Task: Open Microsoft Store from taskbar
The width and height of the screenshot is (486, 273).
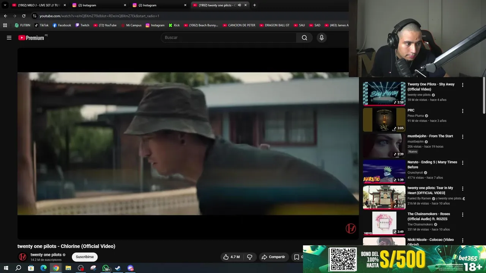Action: [x=31, y=268]
